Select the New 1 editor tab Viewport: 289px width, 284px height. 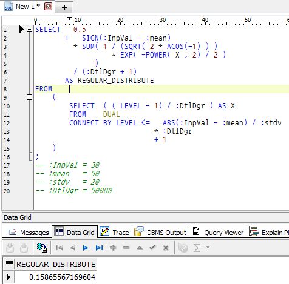pos(28,7)
